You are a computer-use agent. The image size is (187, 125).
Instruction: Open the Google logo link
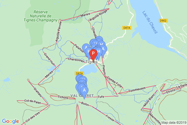tap(11, 121)
